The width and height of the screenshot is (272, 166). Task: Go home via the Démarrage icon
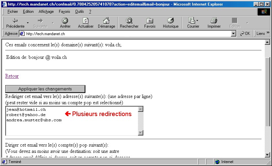(x=106, y=21)
